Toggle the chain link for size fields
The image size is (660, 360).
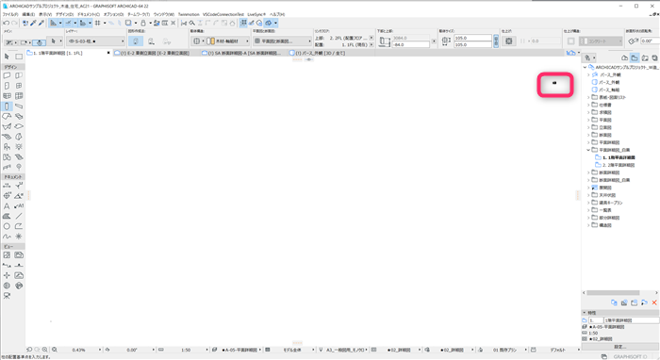[496, 41]
